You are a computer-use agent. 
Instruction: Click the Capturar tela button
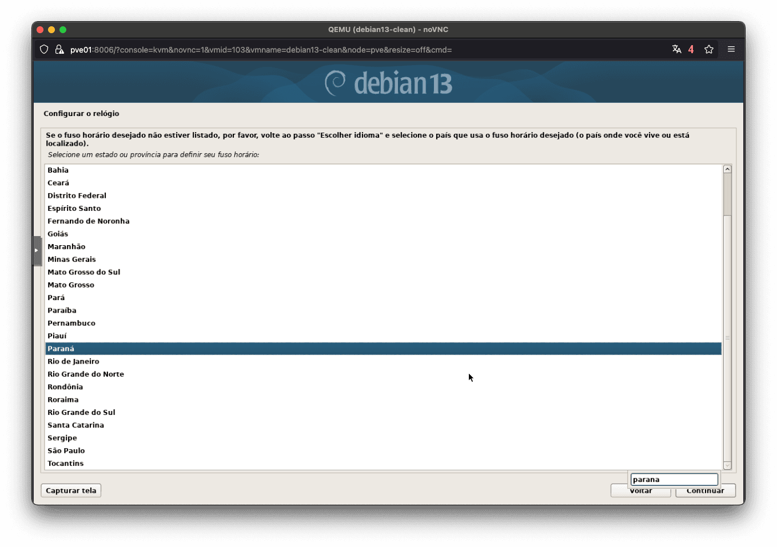71,490
